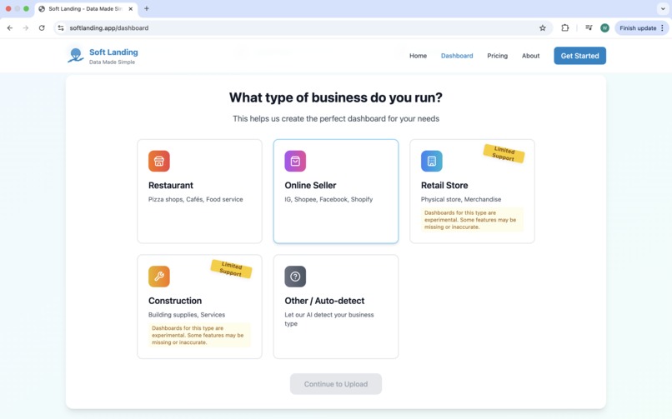The image size is (672, 419).
Task: Pick the Other / Auto-detect card title
Action: click(x=324, y=301)
